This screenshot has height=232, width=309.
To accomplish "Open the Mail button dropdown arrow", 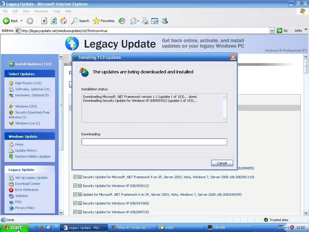I will (138, 21).
